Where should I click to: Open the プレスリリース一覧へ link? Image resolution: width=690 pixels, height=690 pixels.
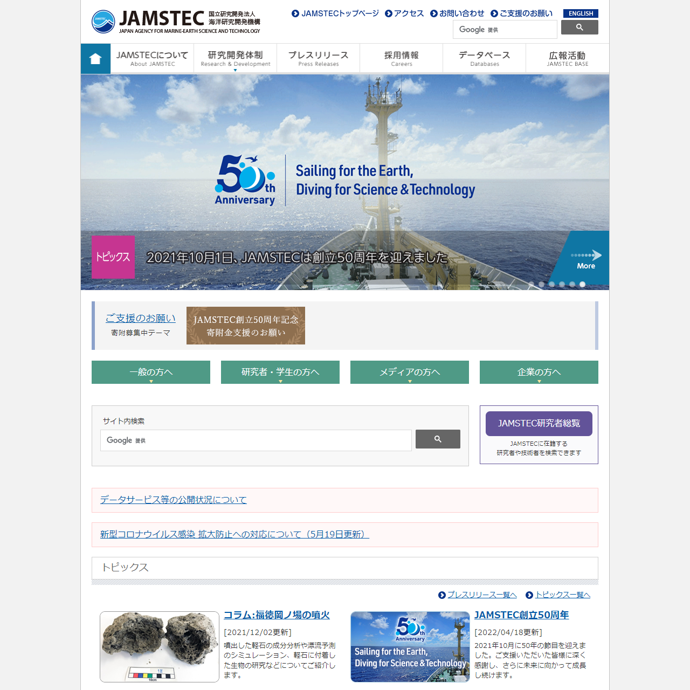(x=482, y=595)
